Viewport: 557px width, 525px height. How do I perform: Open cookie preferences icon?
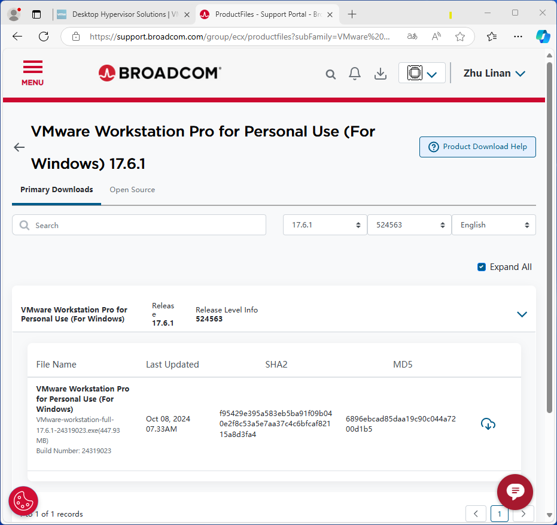coord(23,501)
